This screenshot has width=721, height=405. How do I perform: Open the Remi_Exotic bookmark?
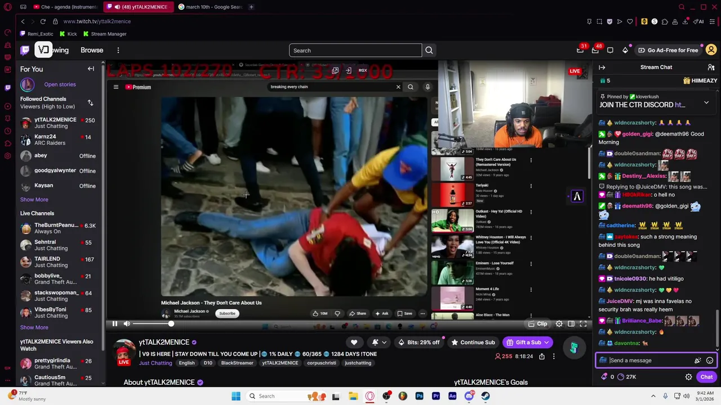click(37, 34)
